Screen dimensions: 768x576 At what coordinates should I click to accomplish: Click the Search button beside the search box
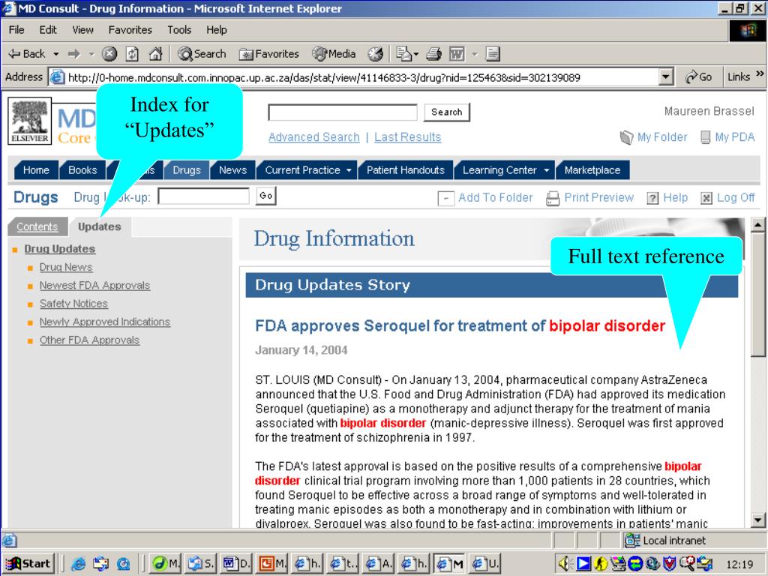pyautogui.click(x=447, y=112)
